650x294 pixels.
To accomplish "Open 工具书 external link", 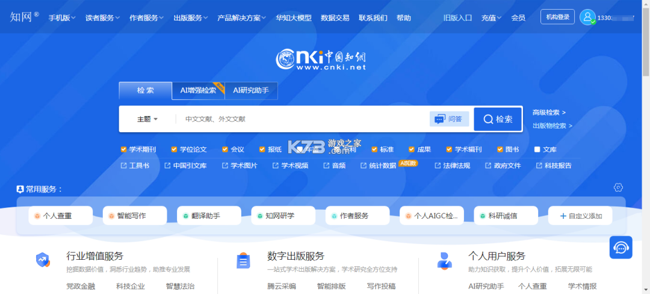I will pyautogui.click(x=135, y=165).
